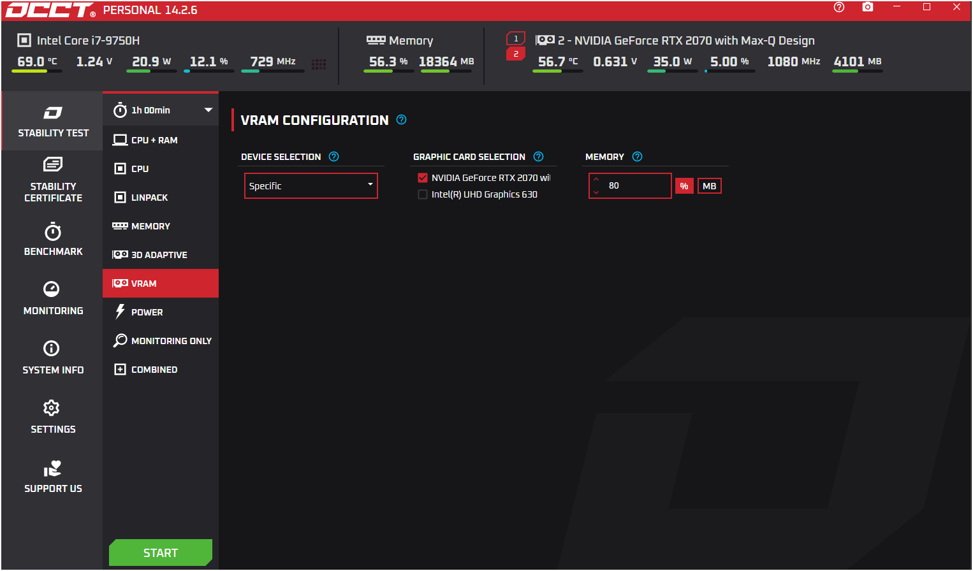This screenshot has height=571, width=973.
Task: Open help for Graphic Card Selection
Action: (x=539, y=157)
